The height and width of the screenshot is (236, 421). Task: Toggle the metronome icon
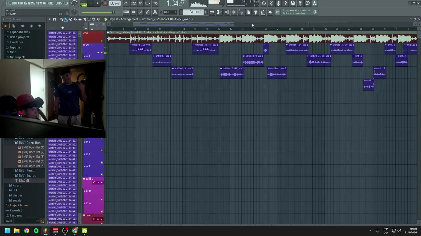click(x=126, y=3)
